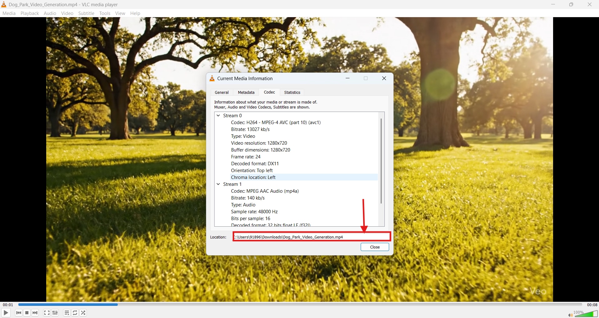The height and width of the screenshot is (318, 599).
Task: Click inside the Location file path field
Action: pos(311,237)
